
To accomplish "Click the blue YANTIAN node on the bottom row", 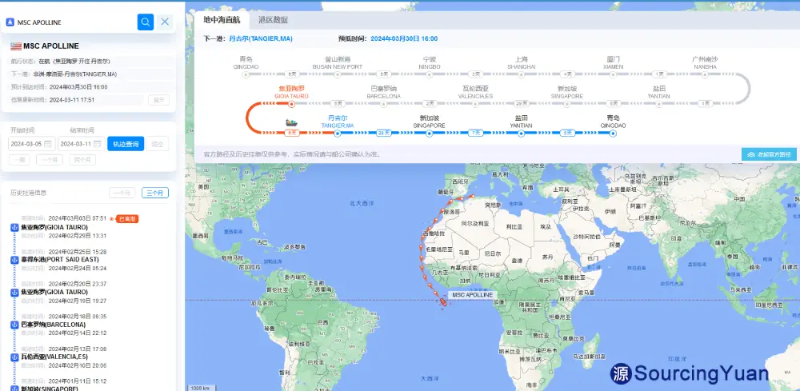I will [x=521, y=134].
